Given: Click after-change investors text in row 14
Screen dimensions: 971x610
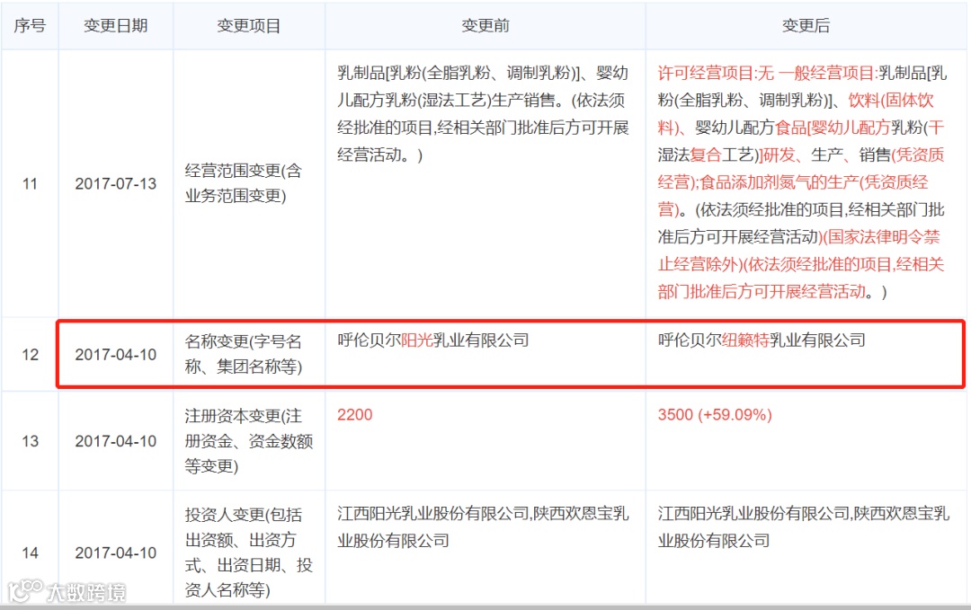Looking at the screenshot, I should click(803, 527).
